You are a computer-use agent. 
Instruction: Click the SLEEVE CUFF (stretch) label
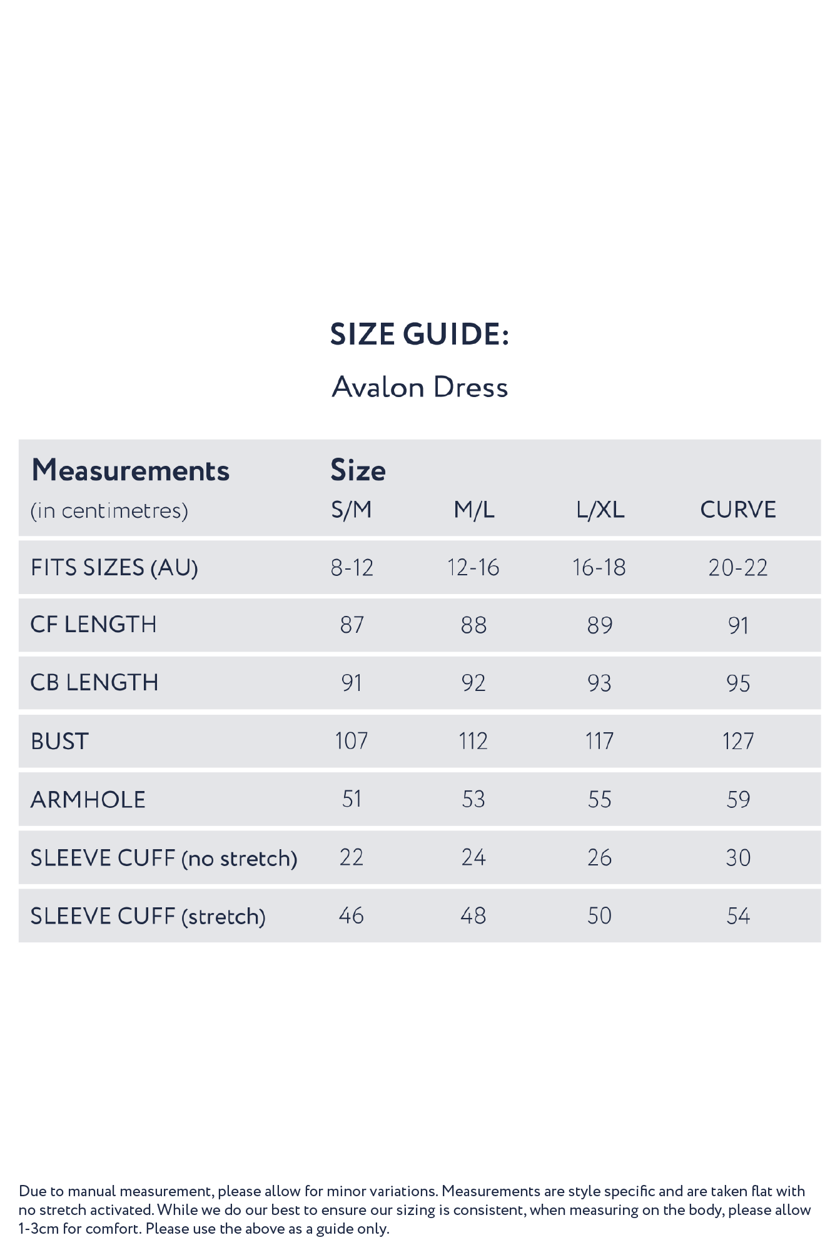tap(148, 916)
